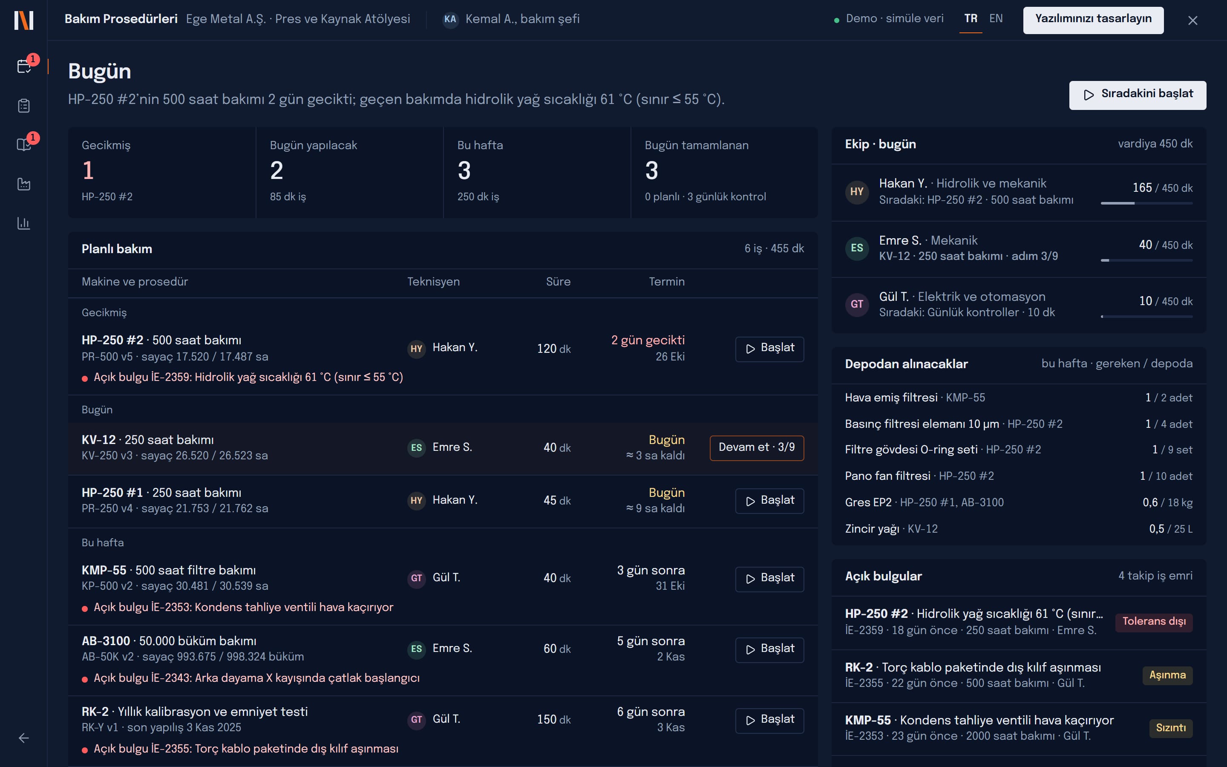Screen dimensions: 1227x767
Task: Start the AB-3100 50.000 büküm bakımı
Action: point(769,649)
